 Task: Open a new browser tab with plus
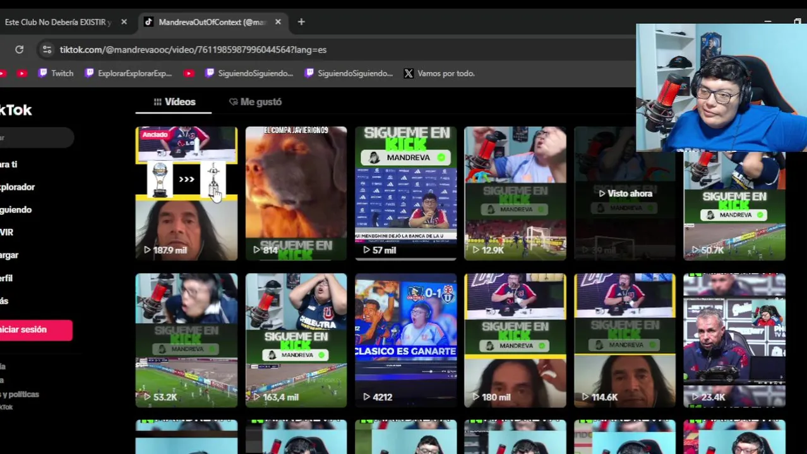301,22
